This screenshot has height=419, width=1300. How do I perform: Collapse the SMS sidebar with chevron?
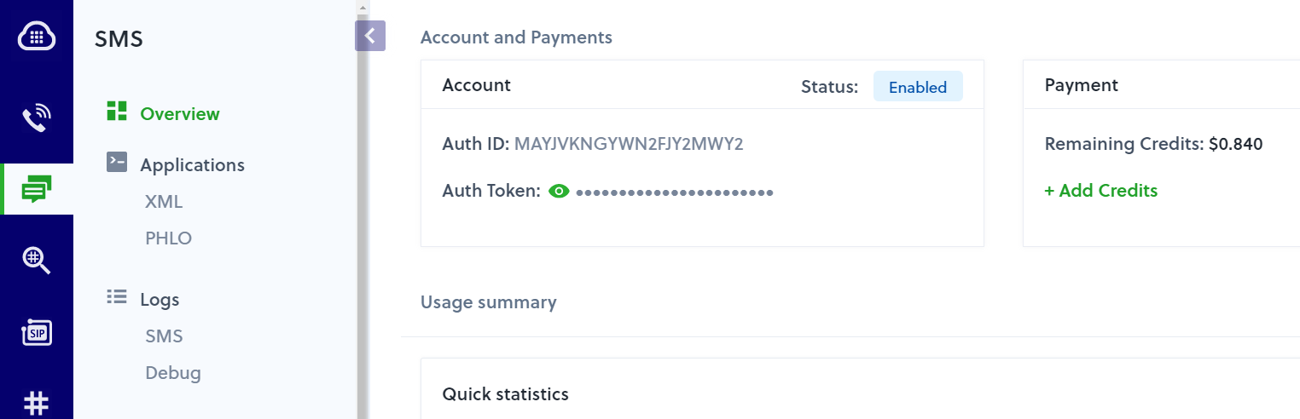tap(370, 36)
